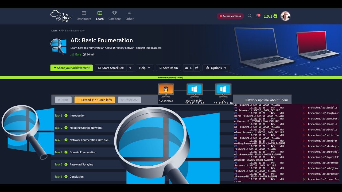The image size is (342, 192).
Task: Click the Reset 2/2 button
Action: click(x=129, y=100)
